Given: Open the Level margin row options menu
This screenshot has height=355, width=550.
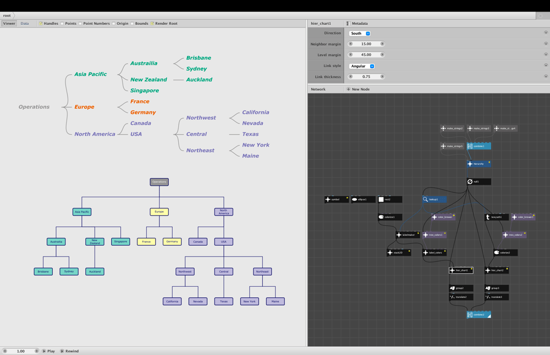Looking at the screenshot, I should [x=546, y=54].
